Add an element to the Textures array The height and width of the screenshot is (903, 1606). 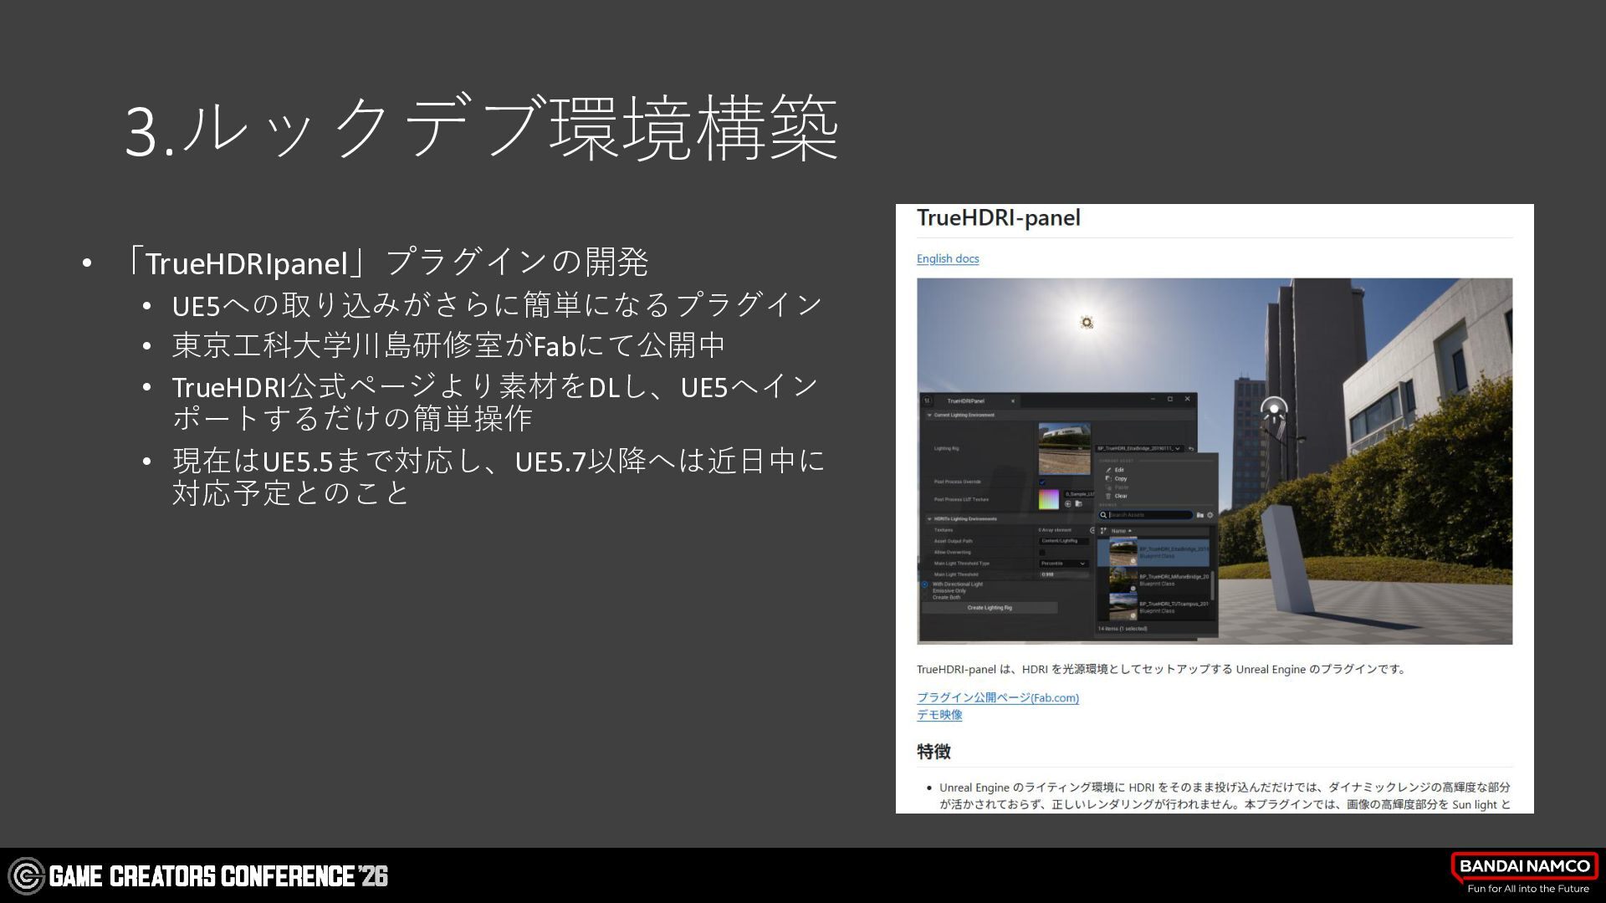[x=1092, y=530]
